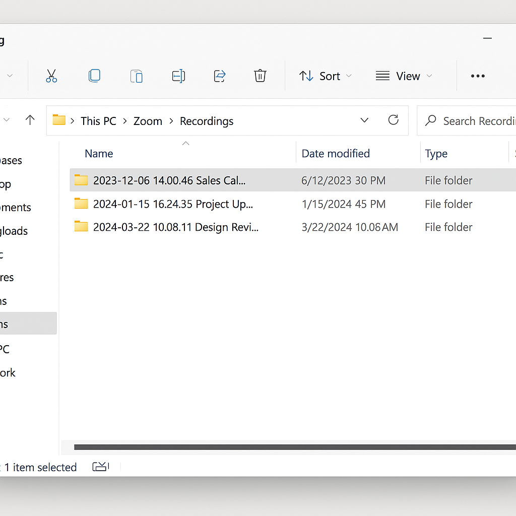The image size is (516, 516).
Task: Expand address bar history chevron
Action: tap(364, 120)
